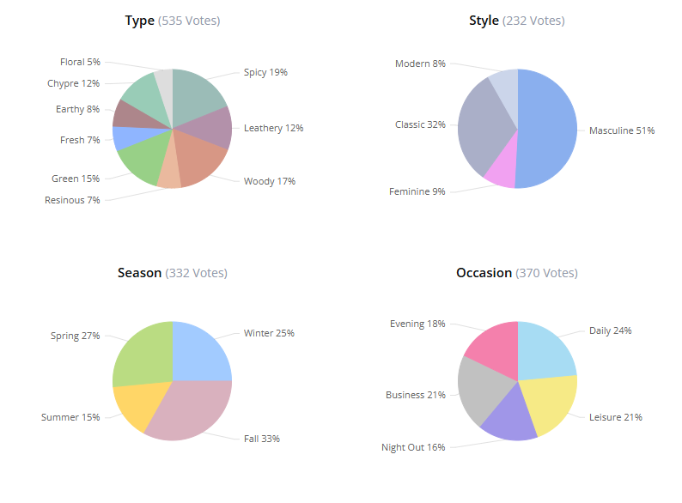Click the Spring 27% pie slice
Viewport: 682px width, 503px height.
pos(142,354)
